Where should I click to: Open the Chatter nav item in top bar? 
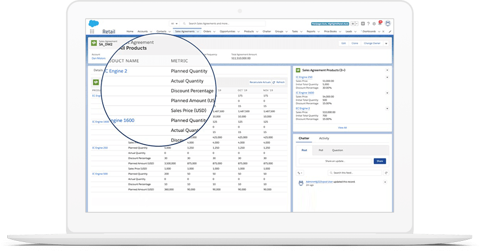coord(267,31)
